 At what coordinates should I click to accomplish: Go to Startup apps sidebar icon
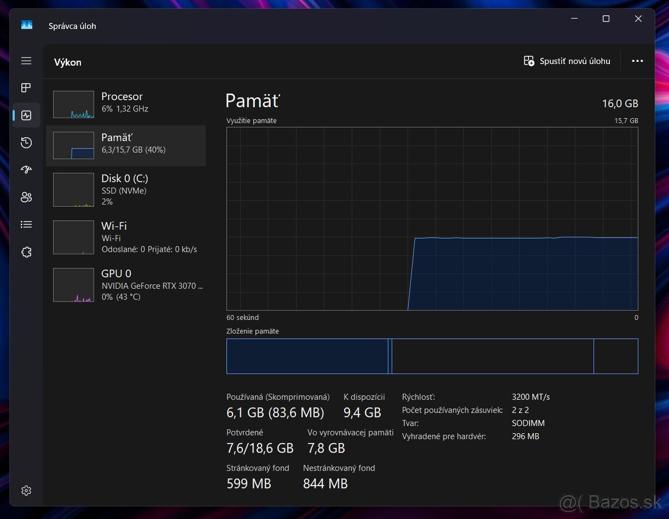pyautogui.click(x=26, y=170)
